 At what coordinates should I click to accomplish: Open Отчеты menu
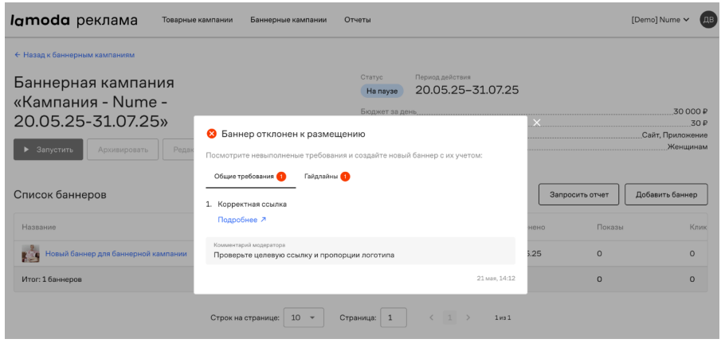click(x=358, y=20)
